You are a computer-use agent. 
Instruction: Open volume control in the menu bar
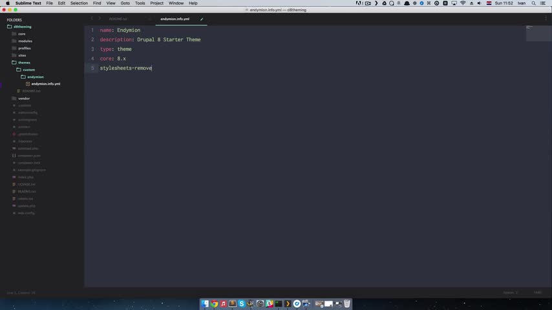tap(479, 3)
